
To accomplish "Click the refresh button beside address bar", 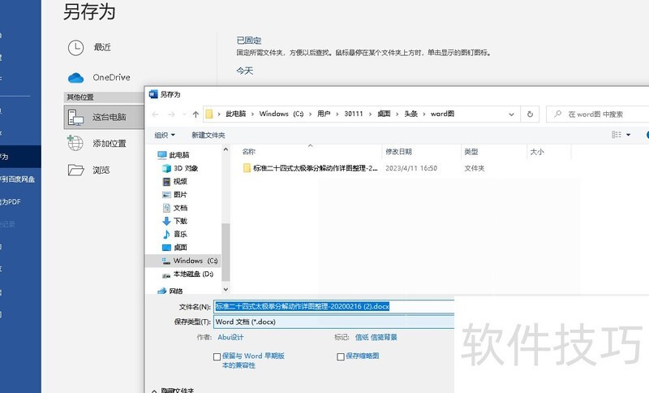I will [x=530, y=114].
